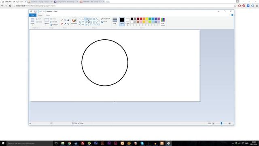Reload the page in Chrome
Viewport: 259px width, 146px height.
10,6
